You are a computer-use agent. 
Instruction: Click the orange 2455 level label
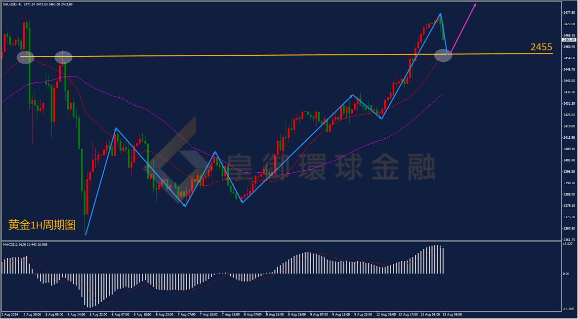pos(541,47)
